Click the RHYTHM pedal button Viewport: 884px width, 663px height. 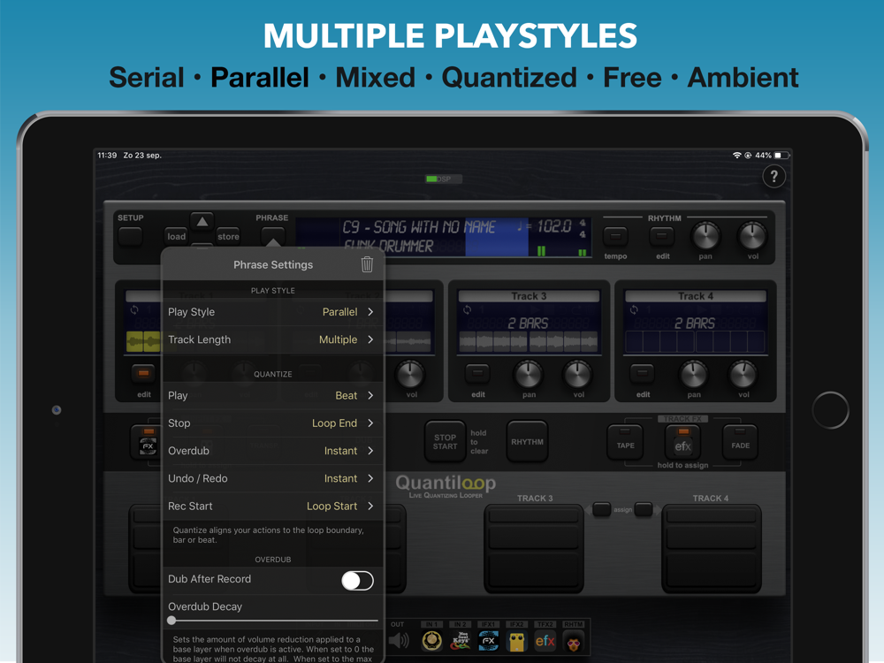(x=527, y=441)
